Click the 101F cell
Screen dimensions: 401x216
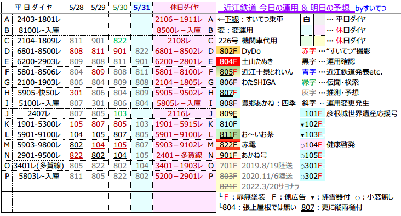313,113
